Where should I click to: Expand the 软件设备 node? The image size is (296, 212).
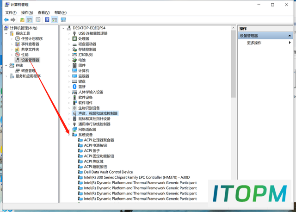pos(69,98)
